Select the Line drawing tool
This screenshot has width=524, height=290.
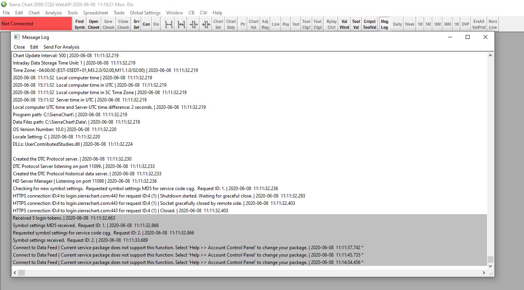tap(276, 24)
